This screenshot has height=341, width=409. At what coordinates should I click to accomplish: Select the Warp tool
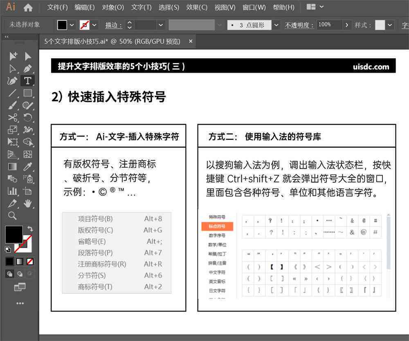[28, 130]
